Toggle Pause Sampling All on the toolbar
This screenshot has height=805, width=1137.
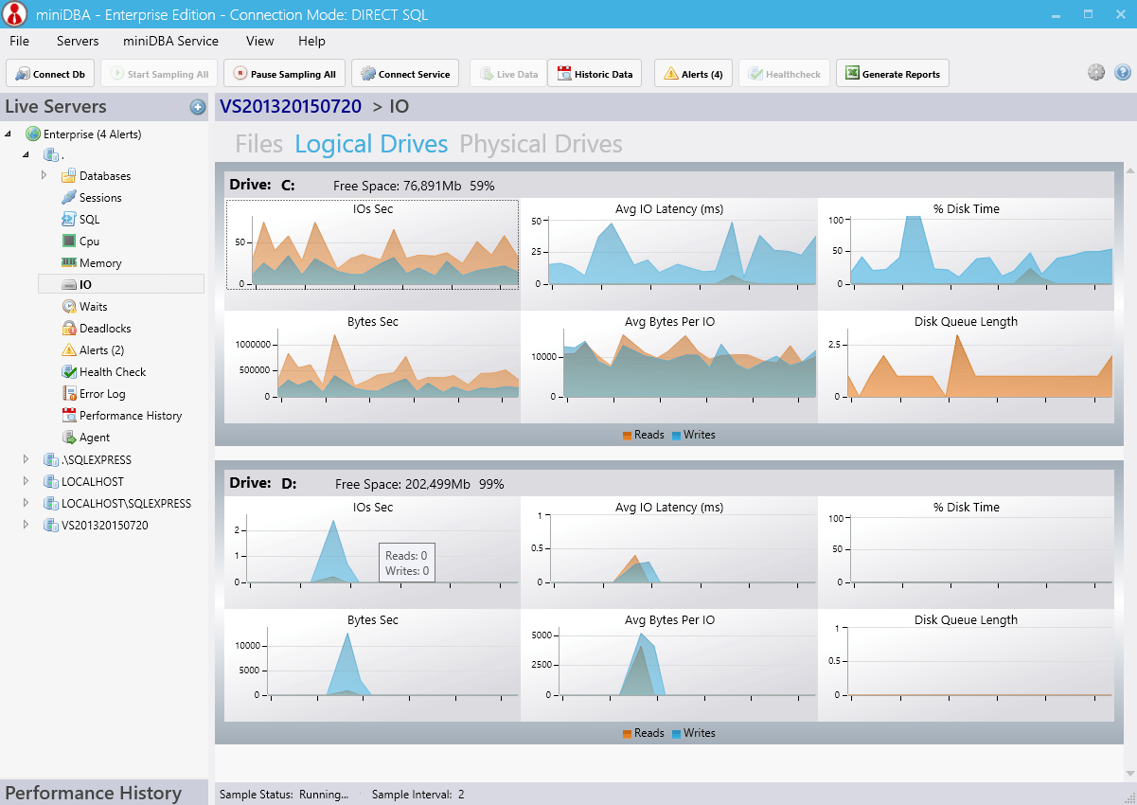[x=283, y=73]
